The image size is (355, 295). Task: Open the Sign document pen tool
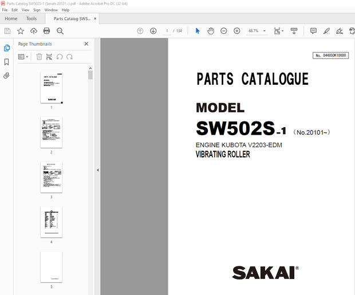(340, 31)
